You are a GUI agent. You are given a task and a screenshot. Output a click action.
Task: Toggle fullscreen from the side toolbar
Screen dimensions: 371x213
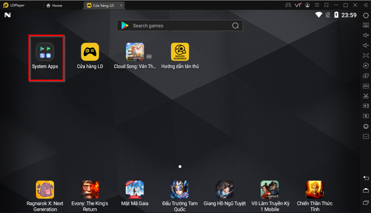[x=366, y=55]
